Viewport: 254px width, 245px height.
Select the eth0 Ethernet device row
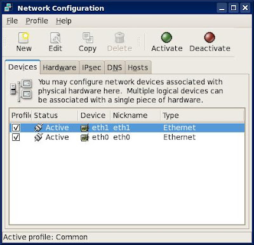[127, 137]
